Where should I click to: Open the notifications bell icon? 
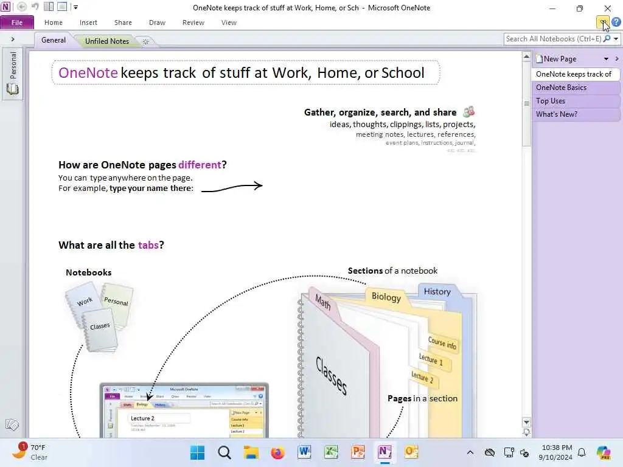pyautogui.click(x=582, y=452)
